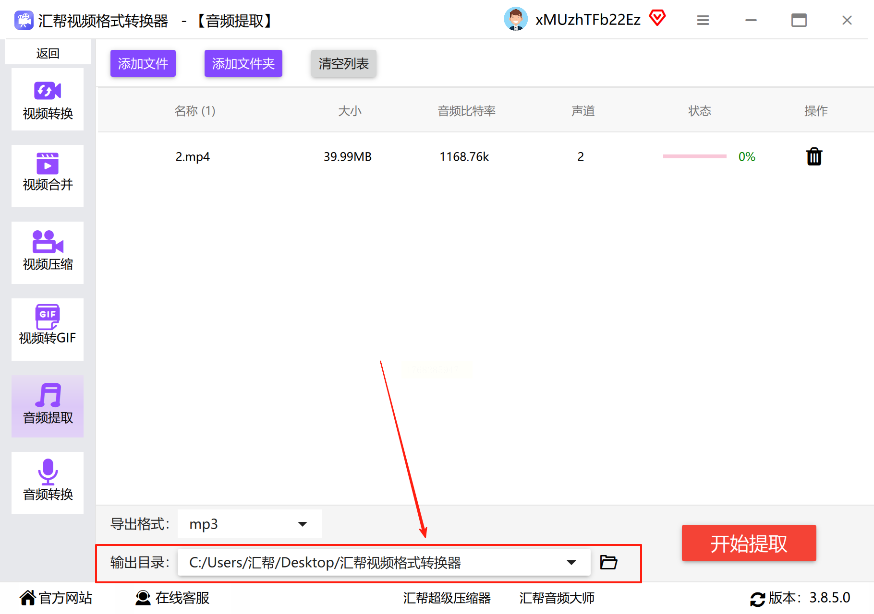The image size is (874, 614).
Task: Expand the 输出目录 path dropdown arrow
Action: click(x=571, y=562)
